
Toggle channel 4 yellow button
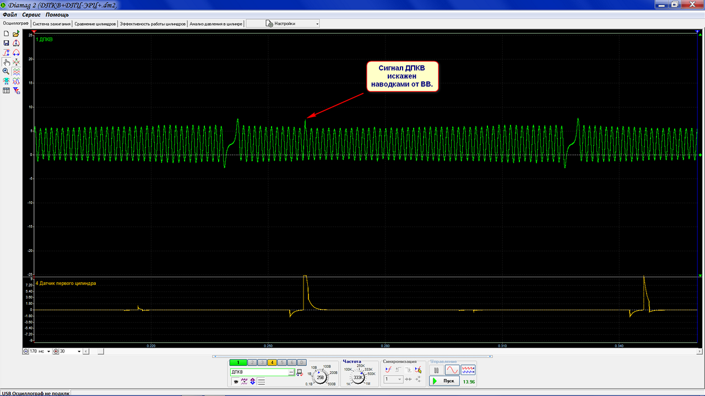tap(272, 362)
